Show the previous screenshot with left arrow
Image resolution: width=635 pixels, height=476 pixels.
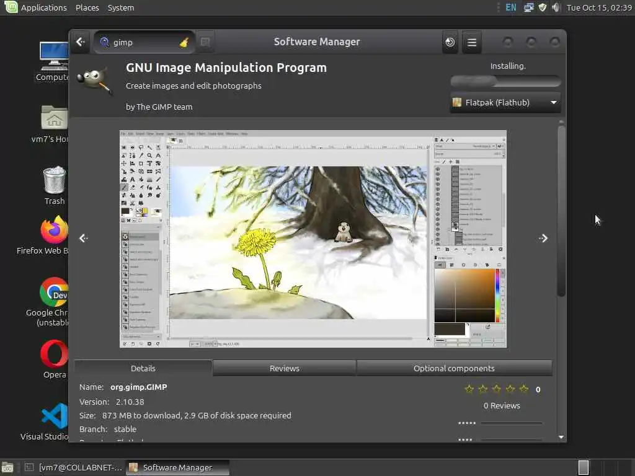pyautogui.click(x=84, y=239)
